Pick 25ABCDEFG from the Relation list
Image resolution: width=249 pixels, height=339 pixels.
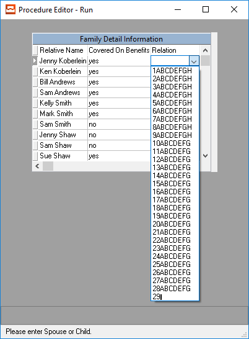tap(175, 264)
